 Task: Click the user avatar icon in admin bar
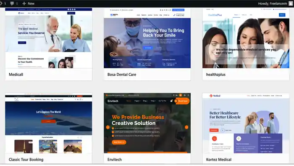point(291,3)
